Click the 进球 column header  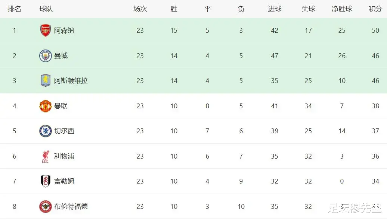[275, 9]
